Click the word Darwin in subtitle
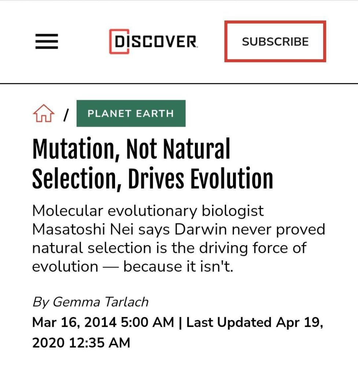This screenshot has width=358, height=375. tap(200, 229)
